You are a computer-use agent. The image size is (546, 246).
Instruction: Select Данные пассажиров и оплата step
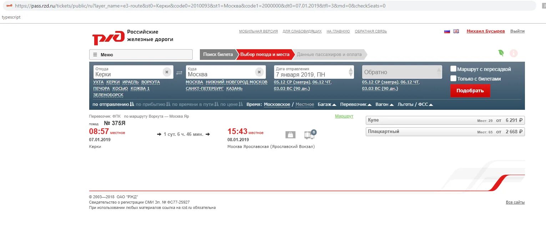[x=329, y=55]
